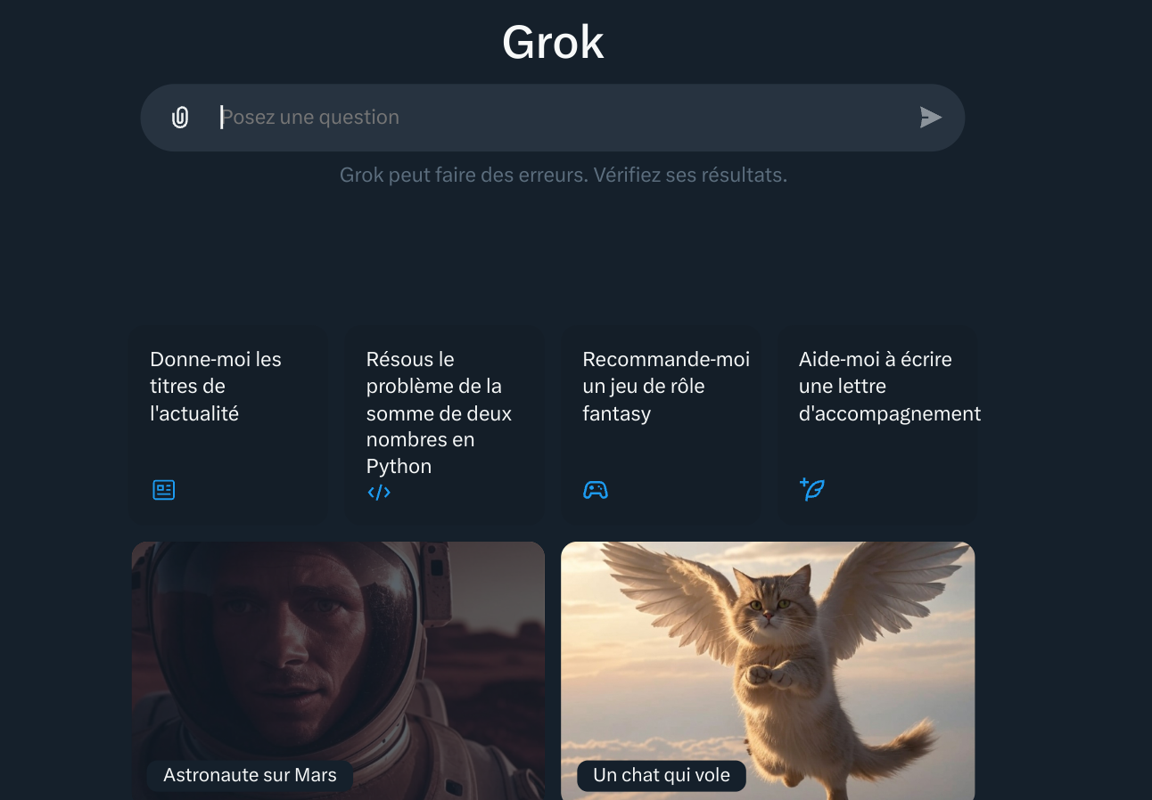Click the Grok title heading
The width and height of the screenshot is (1152, 800).
point(553,42)
